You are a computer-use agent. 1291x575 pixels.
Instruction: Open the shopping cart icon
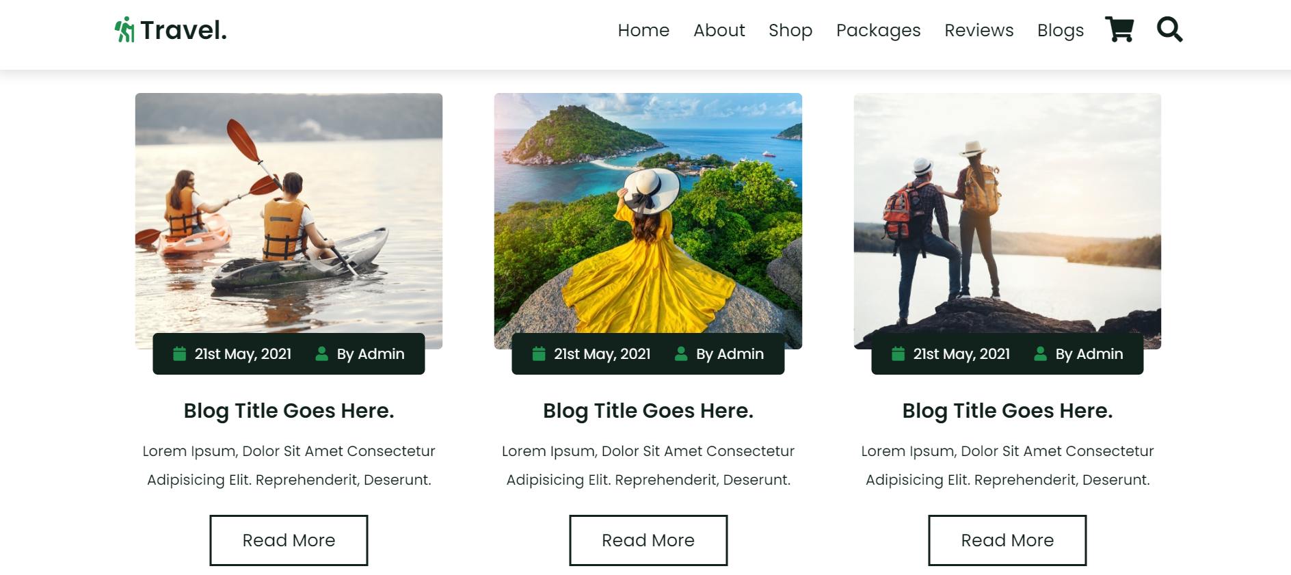pyautogui.click(x=1120, y=30)
